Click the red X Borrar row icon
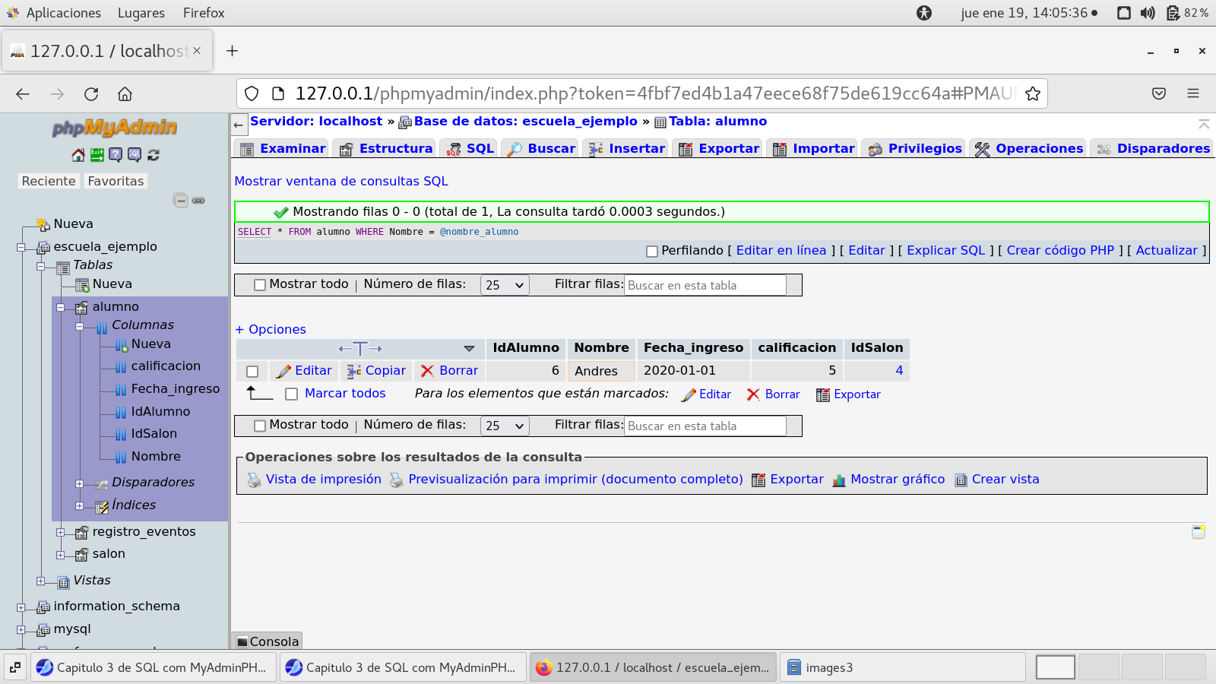Image resolution: width=1216 pixels, height=684 pixels. [x=428, y=371]
